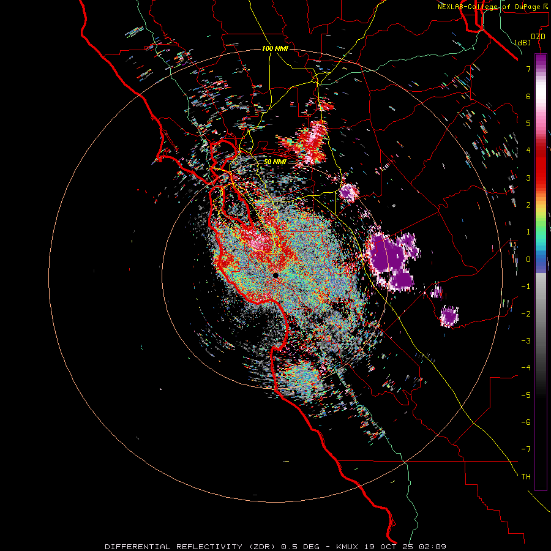
Task: Pick the blue band near zero on color bar
Action: click(x=541, y=262)
